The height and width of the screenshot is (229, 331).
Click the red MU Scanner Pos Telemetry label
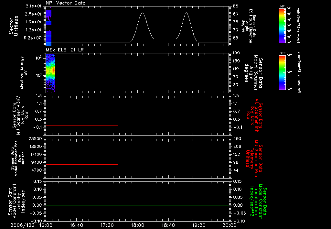pyautogui.click(x=254, y=158)
